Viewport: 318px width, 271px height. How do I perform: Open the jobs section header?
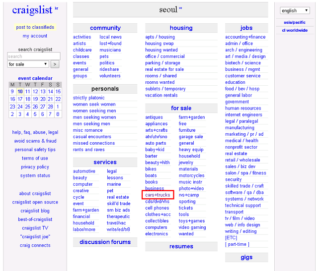tap(246, 28)
